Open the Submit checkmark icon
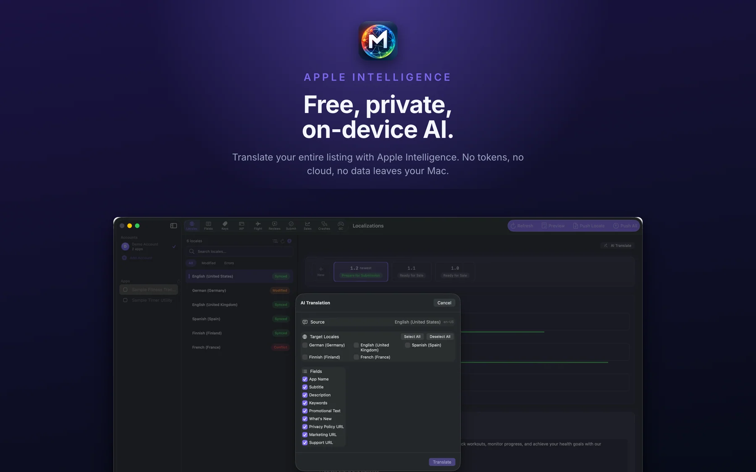 291,226
